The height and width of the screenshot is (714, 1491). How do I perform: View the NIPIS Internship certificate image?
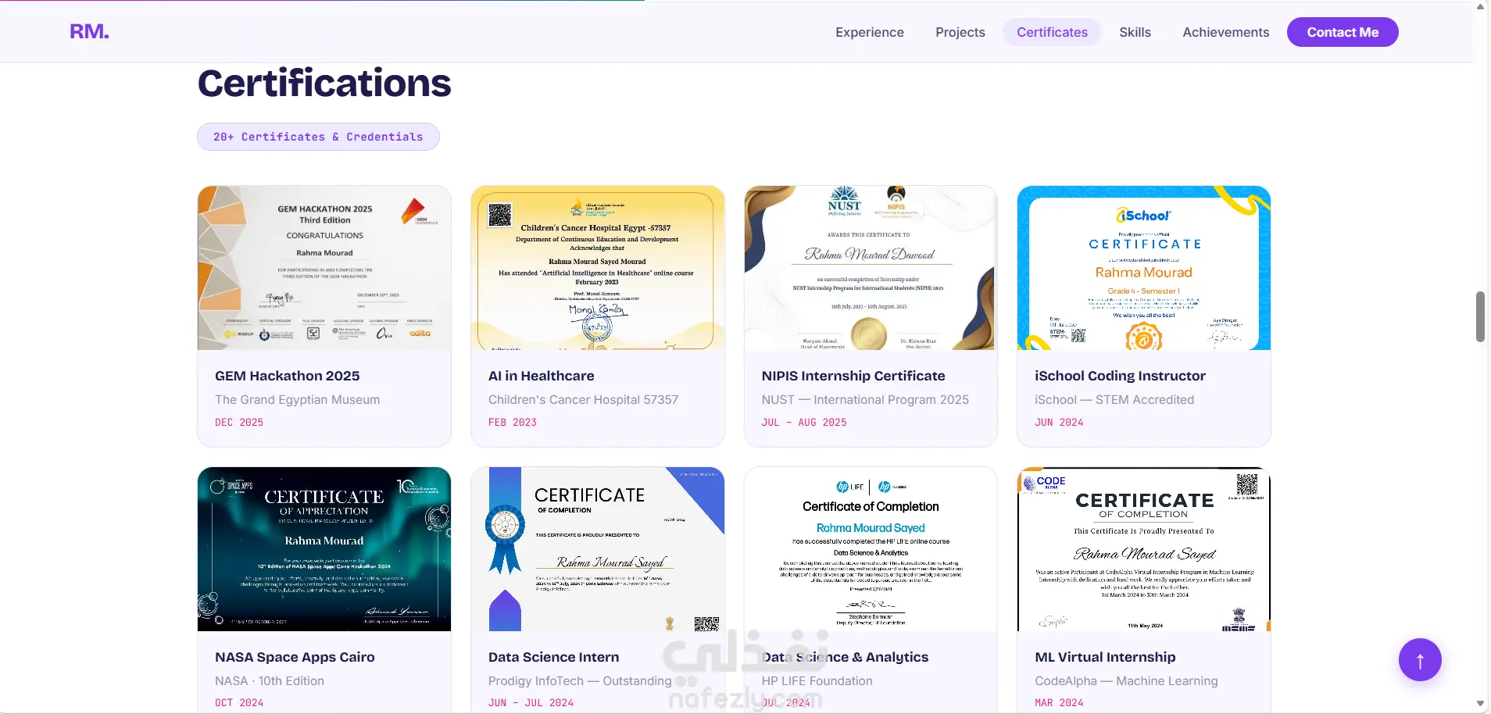(871, 268)
